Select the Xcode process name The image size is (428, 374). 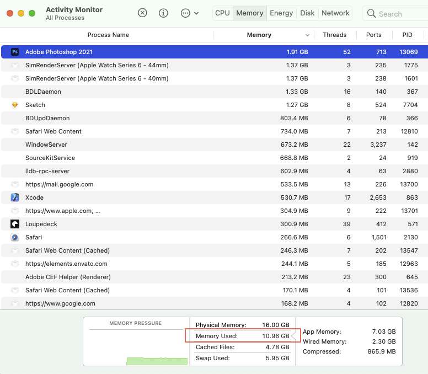coord(34,197)
